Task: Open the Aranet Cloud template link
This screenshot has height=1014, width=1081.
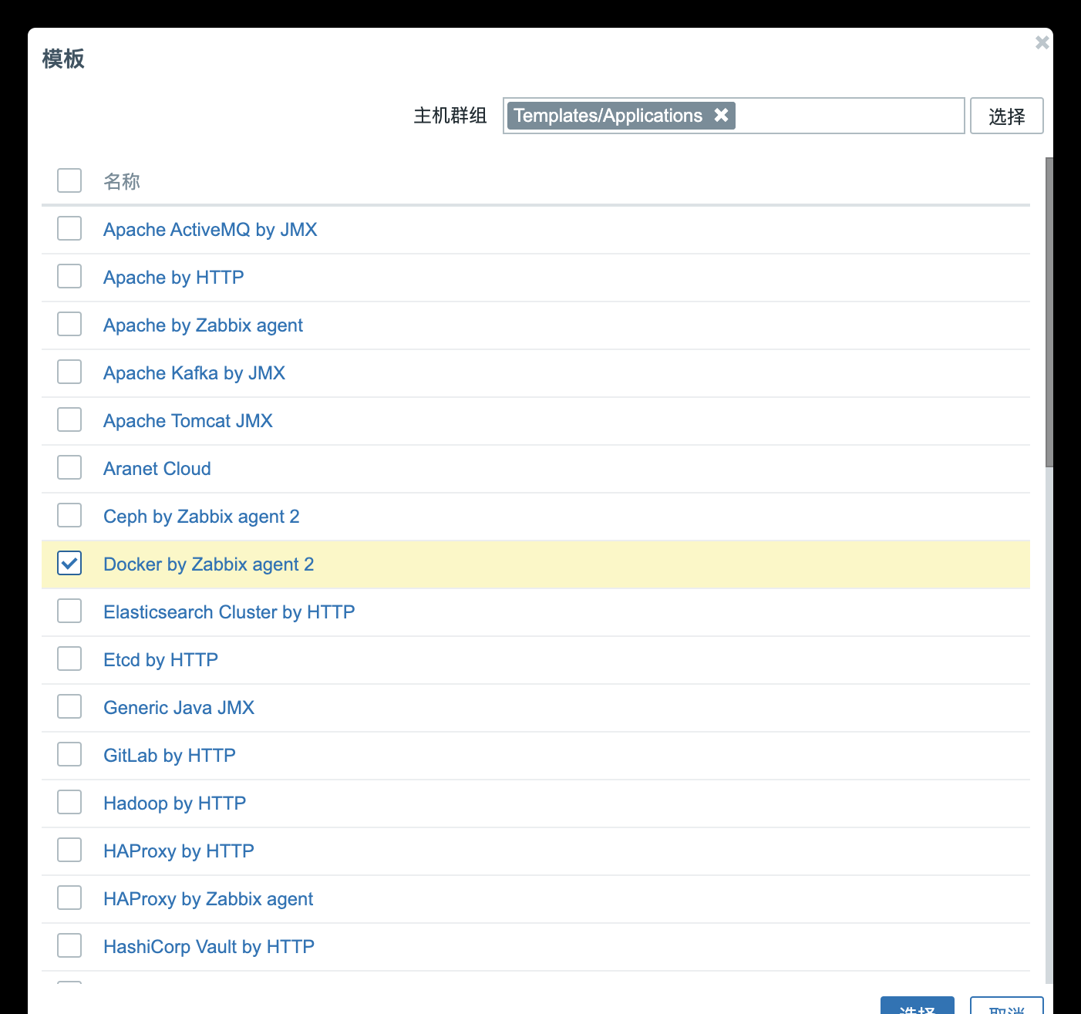Action: coord(157,469)
